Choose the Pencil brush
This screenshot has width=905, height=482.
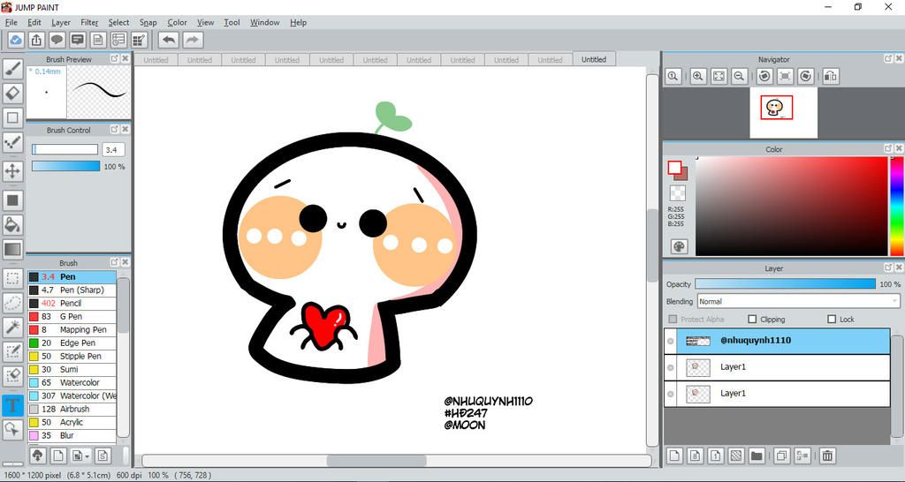(x=72, y=304)
